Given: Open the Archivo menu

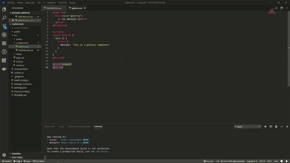Looking at the screenshot, I should pyautogui.click(x=11, y=3).
